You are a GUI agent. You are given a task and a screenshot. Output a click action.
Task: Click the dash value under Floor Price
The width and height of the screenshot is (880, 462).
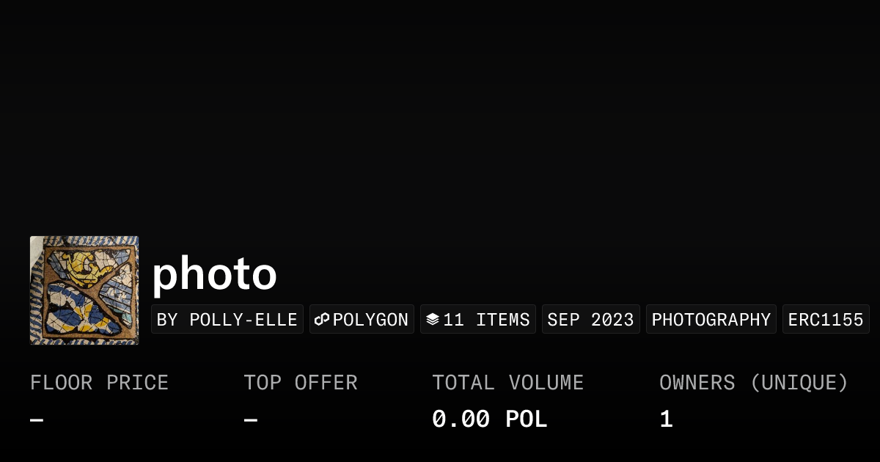tap(37, 420)
